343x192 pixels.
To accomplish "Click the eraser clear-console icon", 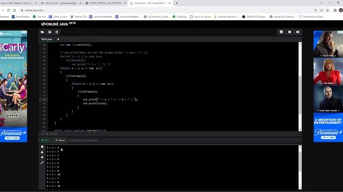I will pos(42,157).
